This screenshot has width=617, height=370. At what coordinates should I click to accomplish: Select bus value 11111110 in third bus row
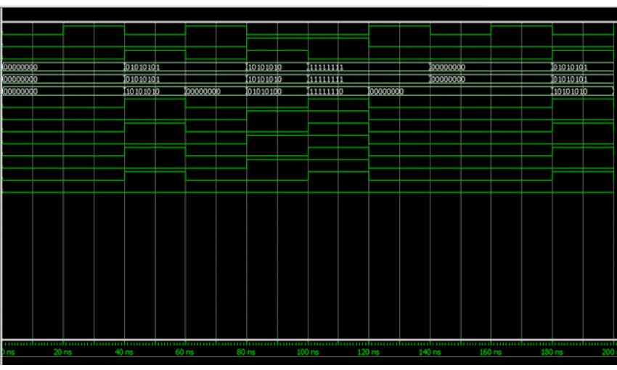326,91
